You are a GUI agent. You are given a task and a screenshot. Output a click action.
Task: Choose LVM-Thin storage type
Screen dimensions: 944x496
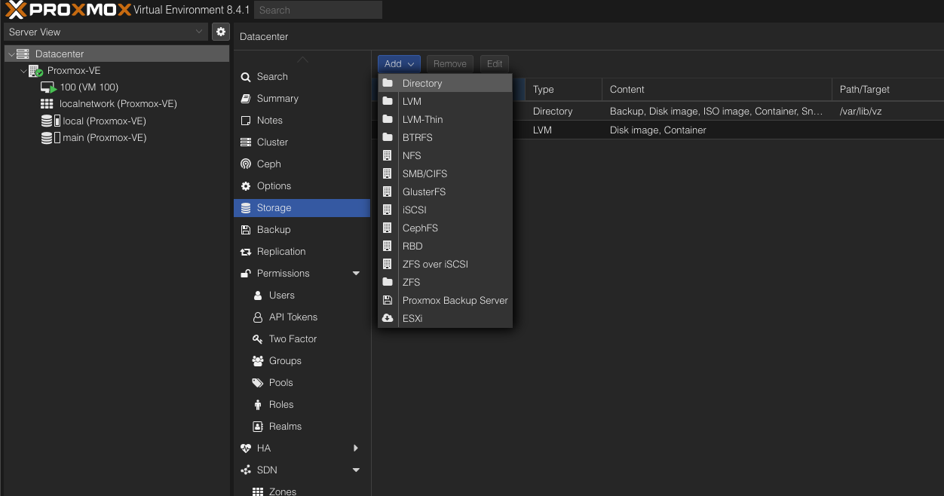point(445,119)
